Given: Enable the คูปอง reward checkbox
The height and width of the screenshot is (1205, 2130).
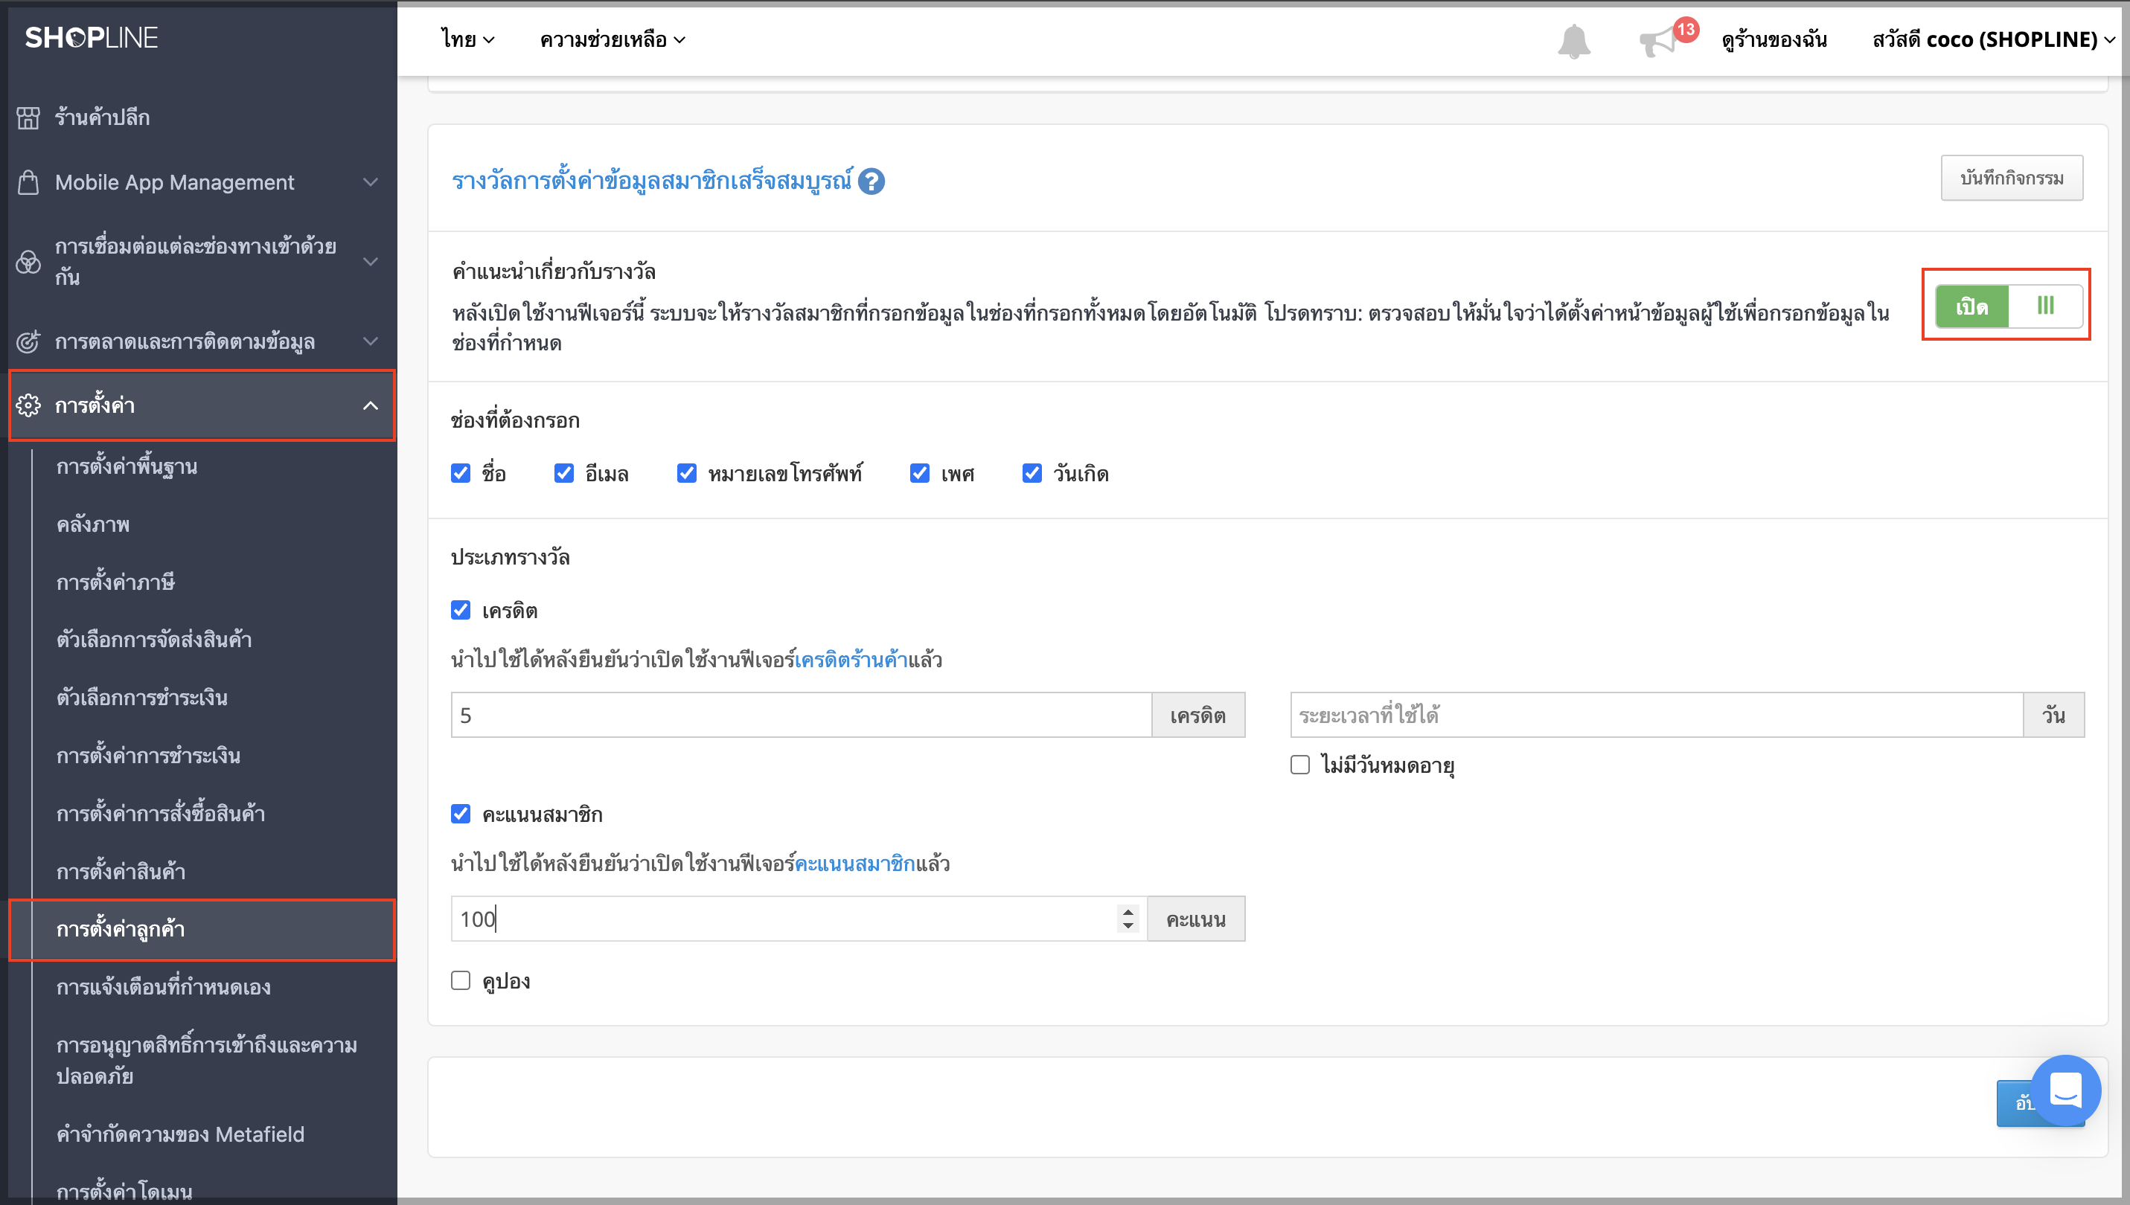Looking at the screenshot, I should [x=461, y=980].
